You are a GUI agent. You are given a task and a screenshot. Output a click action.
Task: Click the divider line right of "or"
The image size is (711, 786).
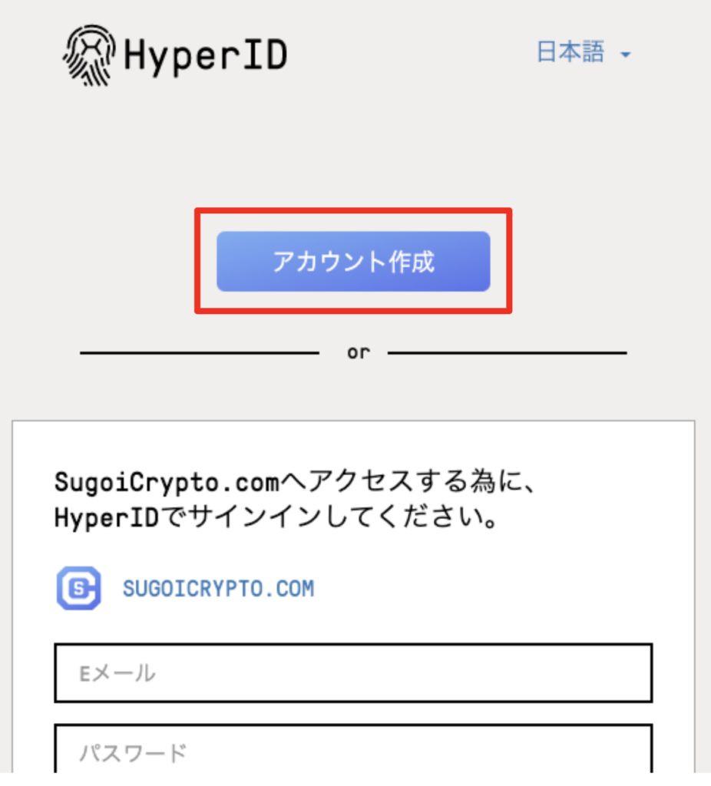click(x=507, y=353)
